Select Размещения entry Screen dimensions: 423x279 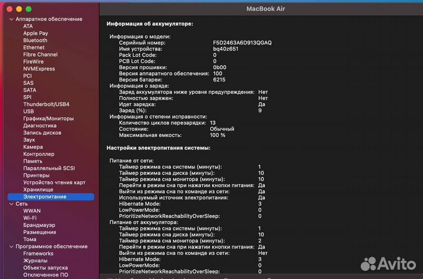(39, 232)
